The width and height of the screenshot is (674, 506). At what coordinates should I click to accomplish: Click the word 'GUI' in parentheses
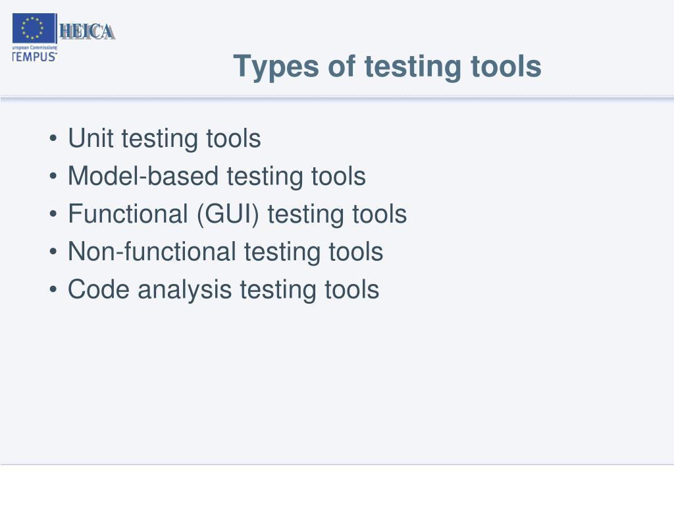pos(228,214)
